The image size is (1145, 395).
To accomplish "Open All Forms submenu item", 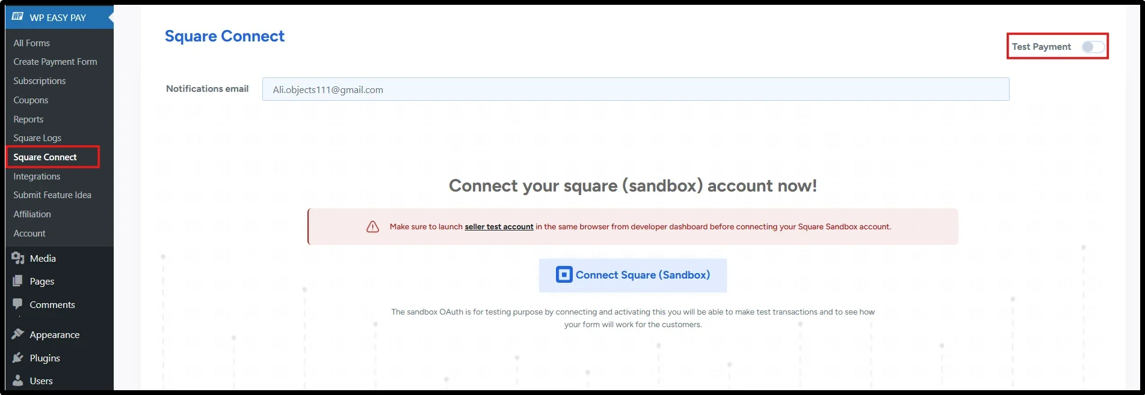I will pyautogui.click(x=32, y=43).
